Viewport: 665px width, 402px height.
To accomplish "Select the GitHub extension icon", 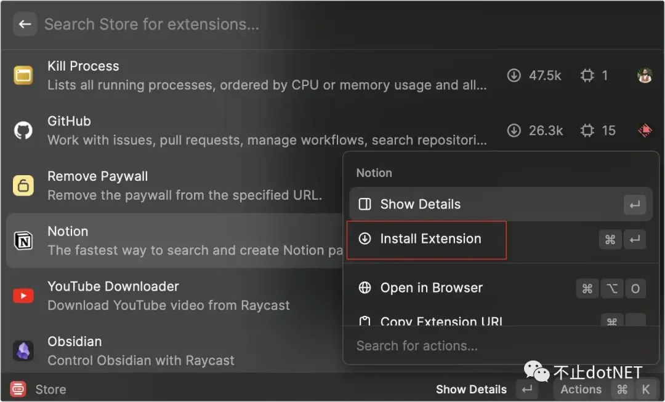I will (x=23, y=130).
